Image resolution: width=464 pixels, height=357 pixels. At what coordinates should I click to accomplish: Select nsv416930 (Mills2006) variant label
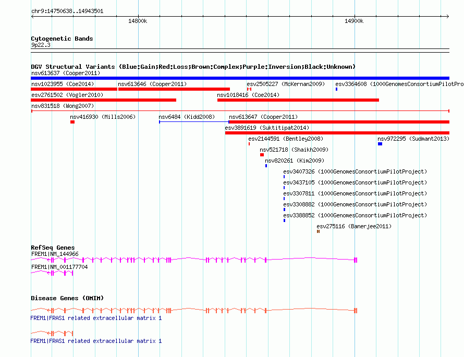click(x=103, y=117)
